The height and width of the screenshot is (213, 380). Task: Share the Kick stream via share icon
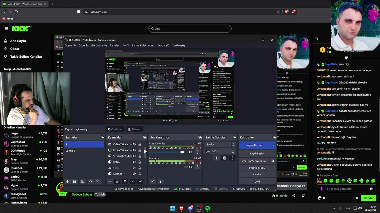(x=294, y=196)
